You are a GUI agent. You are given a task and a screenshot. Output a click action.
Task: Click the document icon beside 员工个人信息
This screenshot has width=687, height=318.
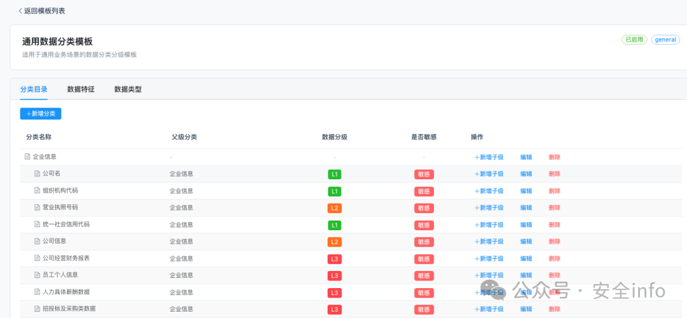pos(38,275)
